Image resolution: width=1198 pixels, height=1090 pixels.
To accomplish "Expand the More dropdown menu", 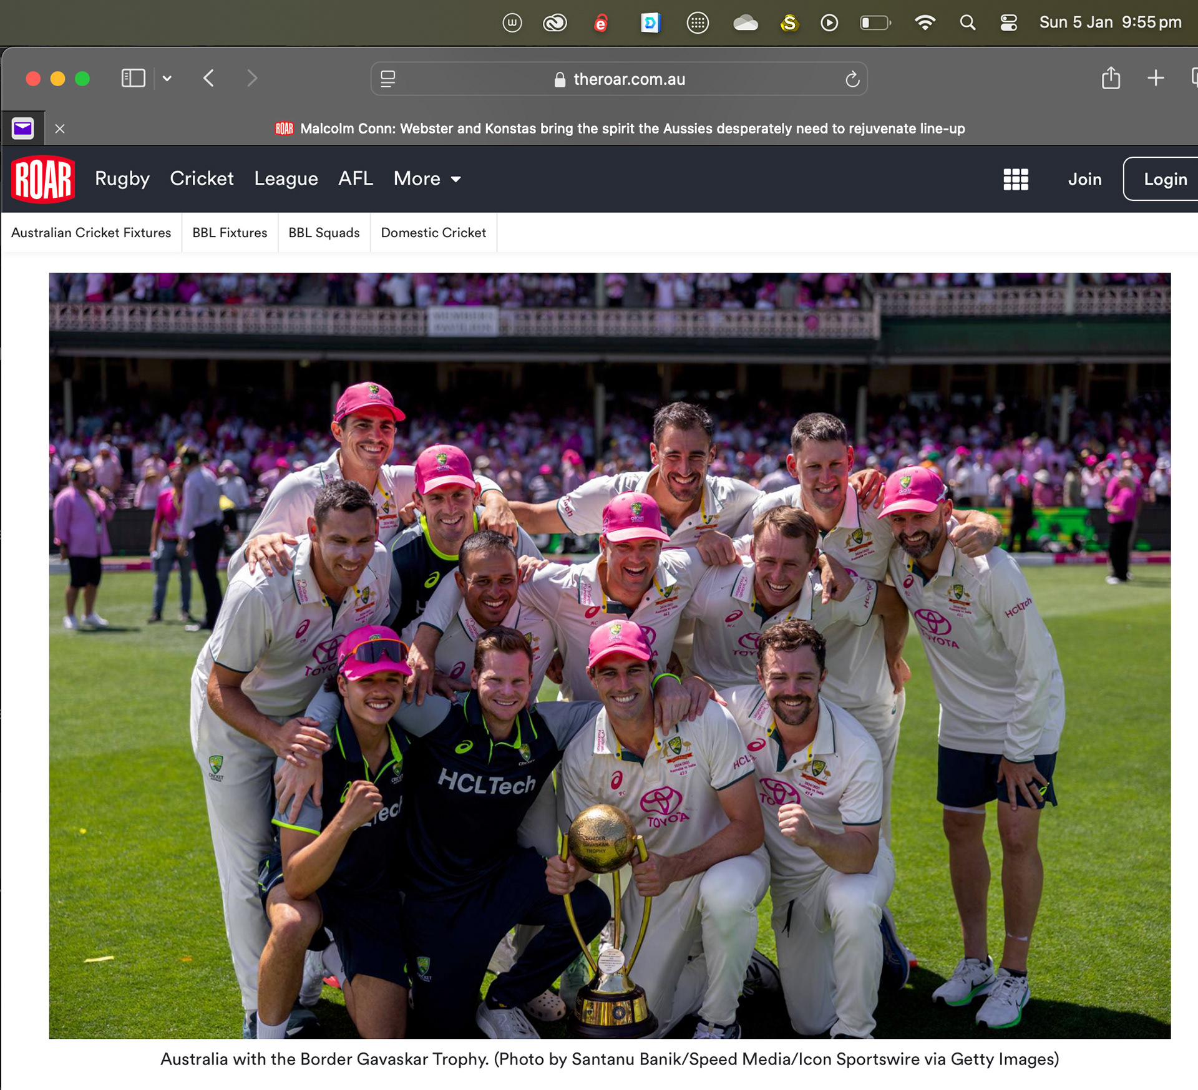I will 427,179.
